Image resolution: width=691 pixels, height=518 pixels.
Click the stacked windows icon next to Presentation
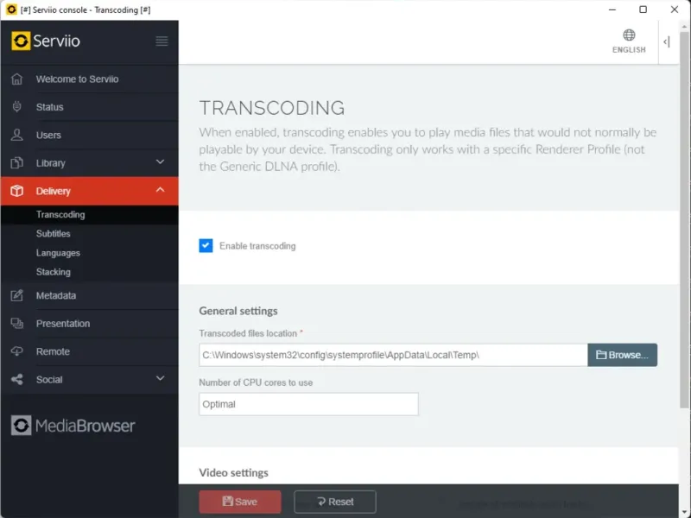click(x=16, y=323)
